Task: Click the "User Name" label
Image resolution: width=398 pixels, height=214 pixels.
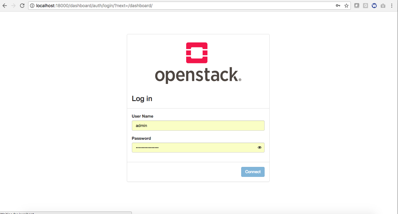Action: point(142,116)
